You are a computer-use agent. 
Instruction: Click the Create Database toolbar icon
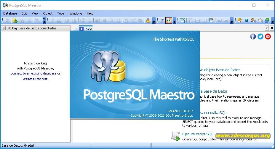click(15, 20)
